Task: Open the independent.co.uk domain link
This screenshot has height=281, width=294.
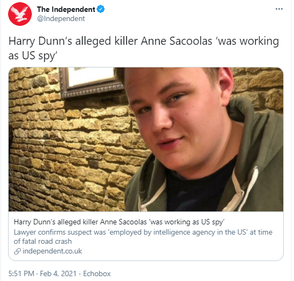Action: pyautogui.click(x=52, y=251)
